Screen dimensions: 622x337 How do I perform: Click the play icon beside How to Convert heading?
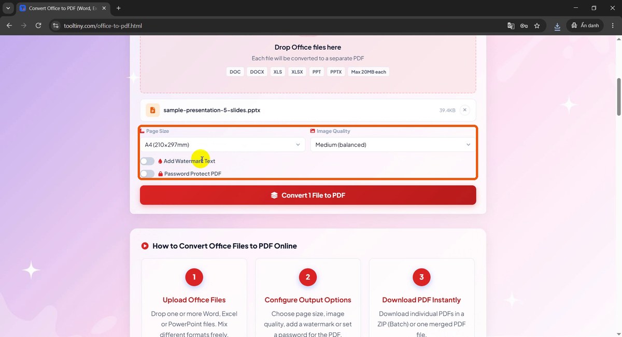click(145, 246)
